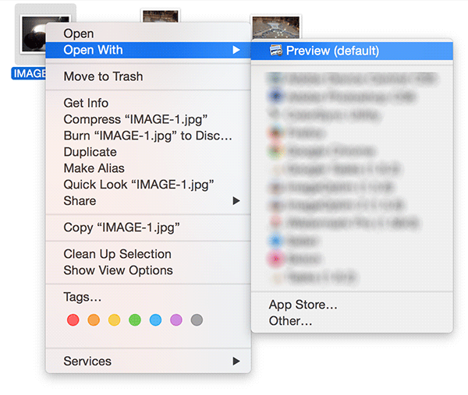
Task: Expand the Share submenu arrow
Action: point(236,201)
